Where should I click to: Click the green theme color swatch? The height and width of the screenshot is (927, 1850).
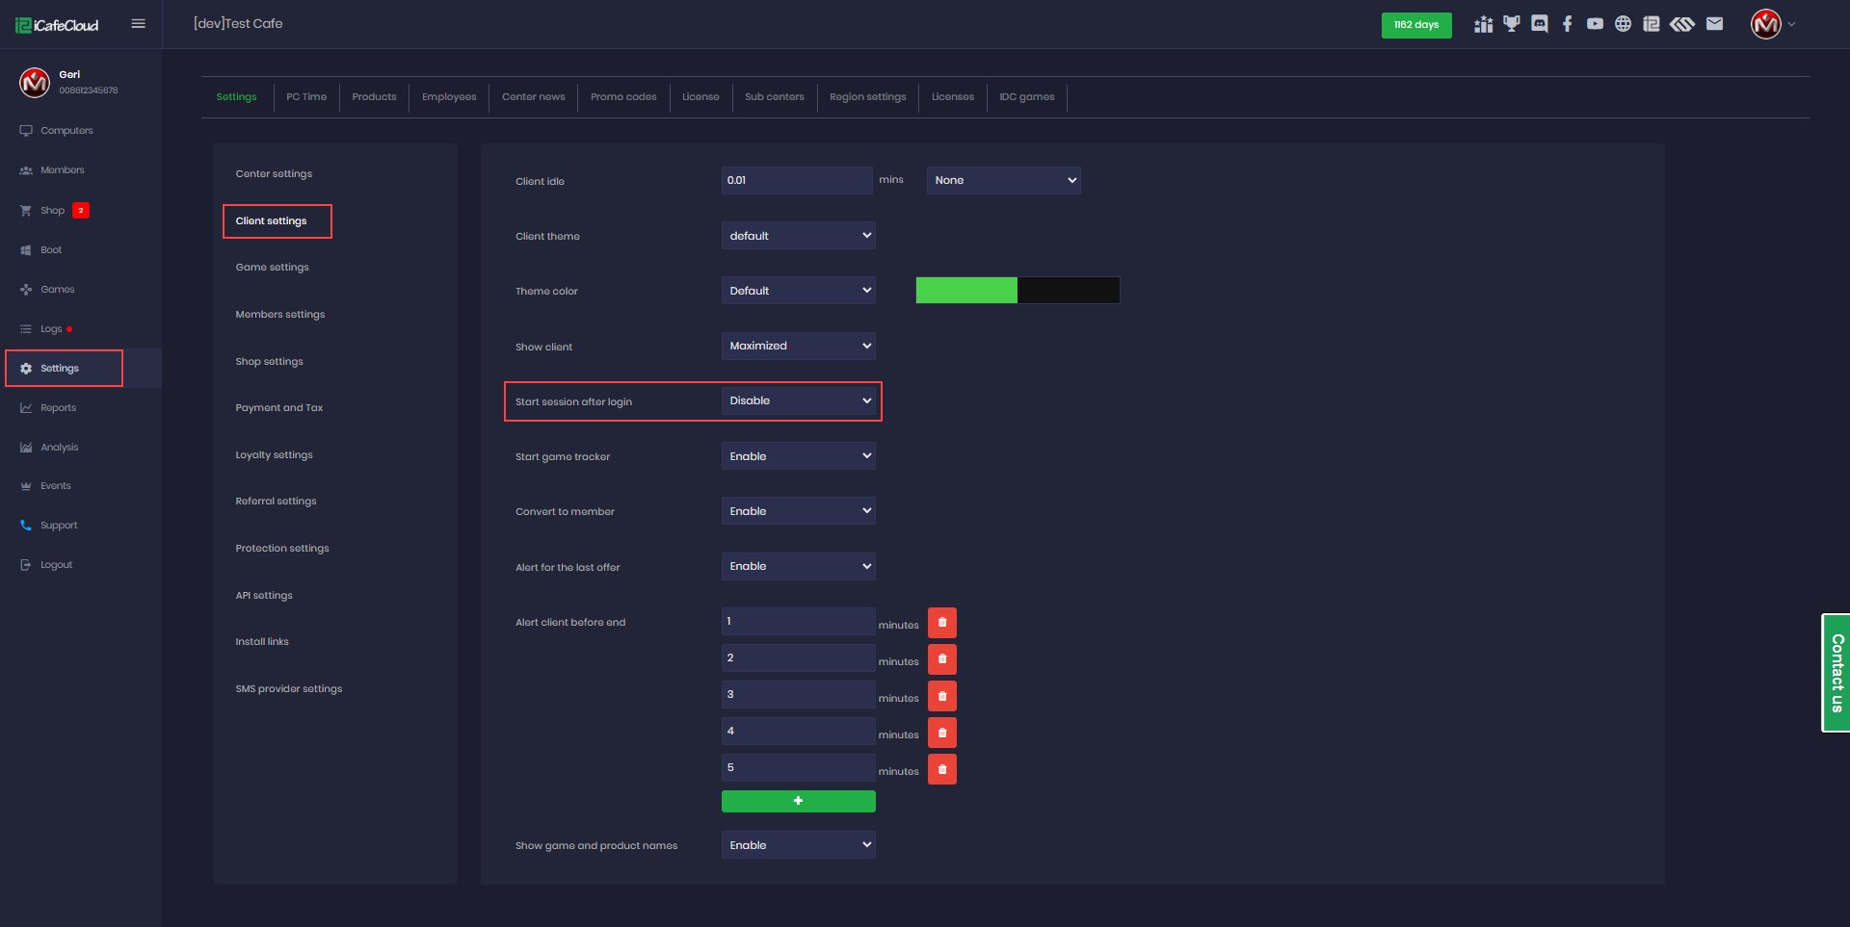[966, 291]
